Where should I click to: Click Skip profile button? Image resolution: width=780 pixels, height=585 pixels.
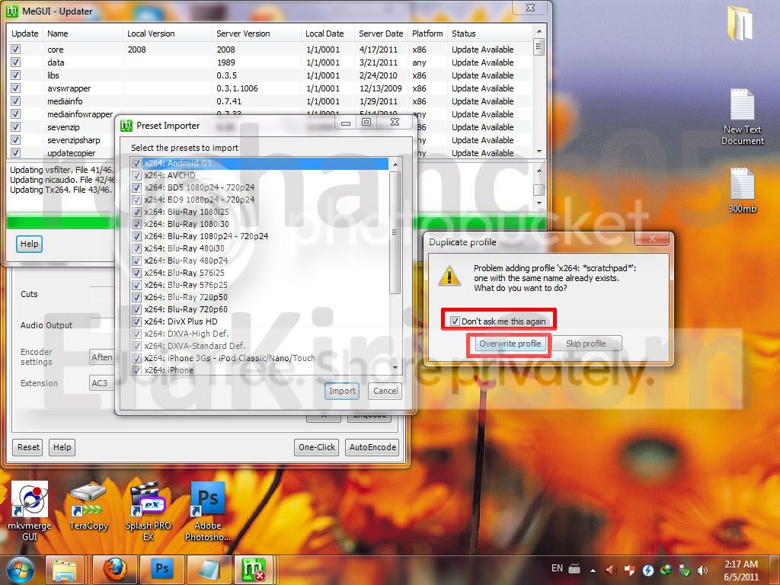(x=586, y=344)
